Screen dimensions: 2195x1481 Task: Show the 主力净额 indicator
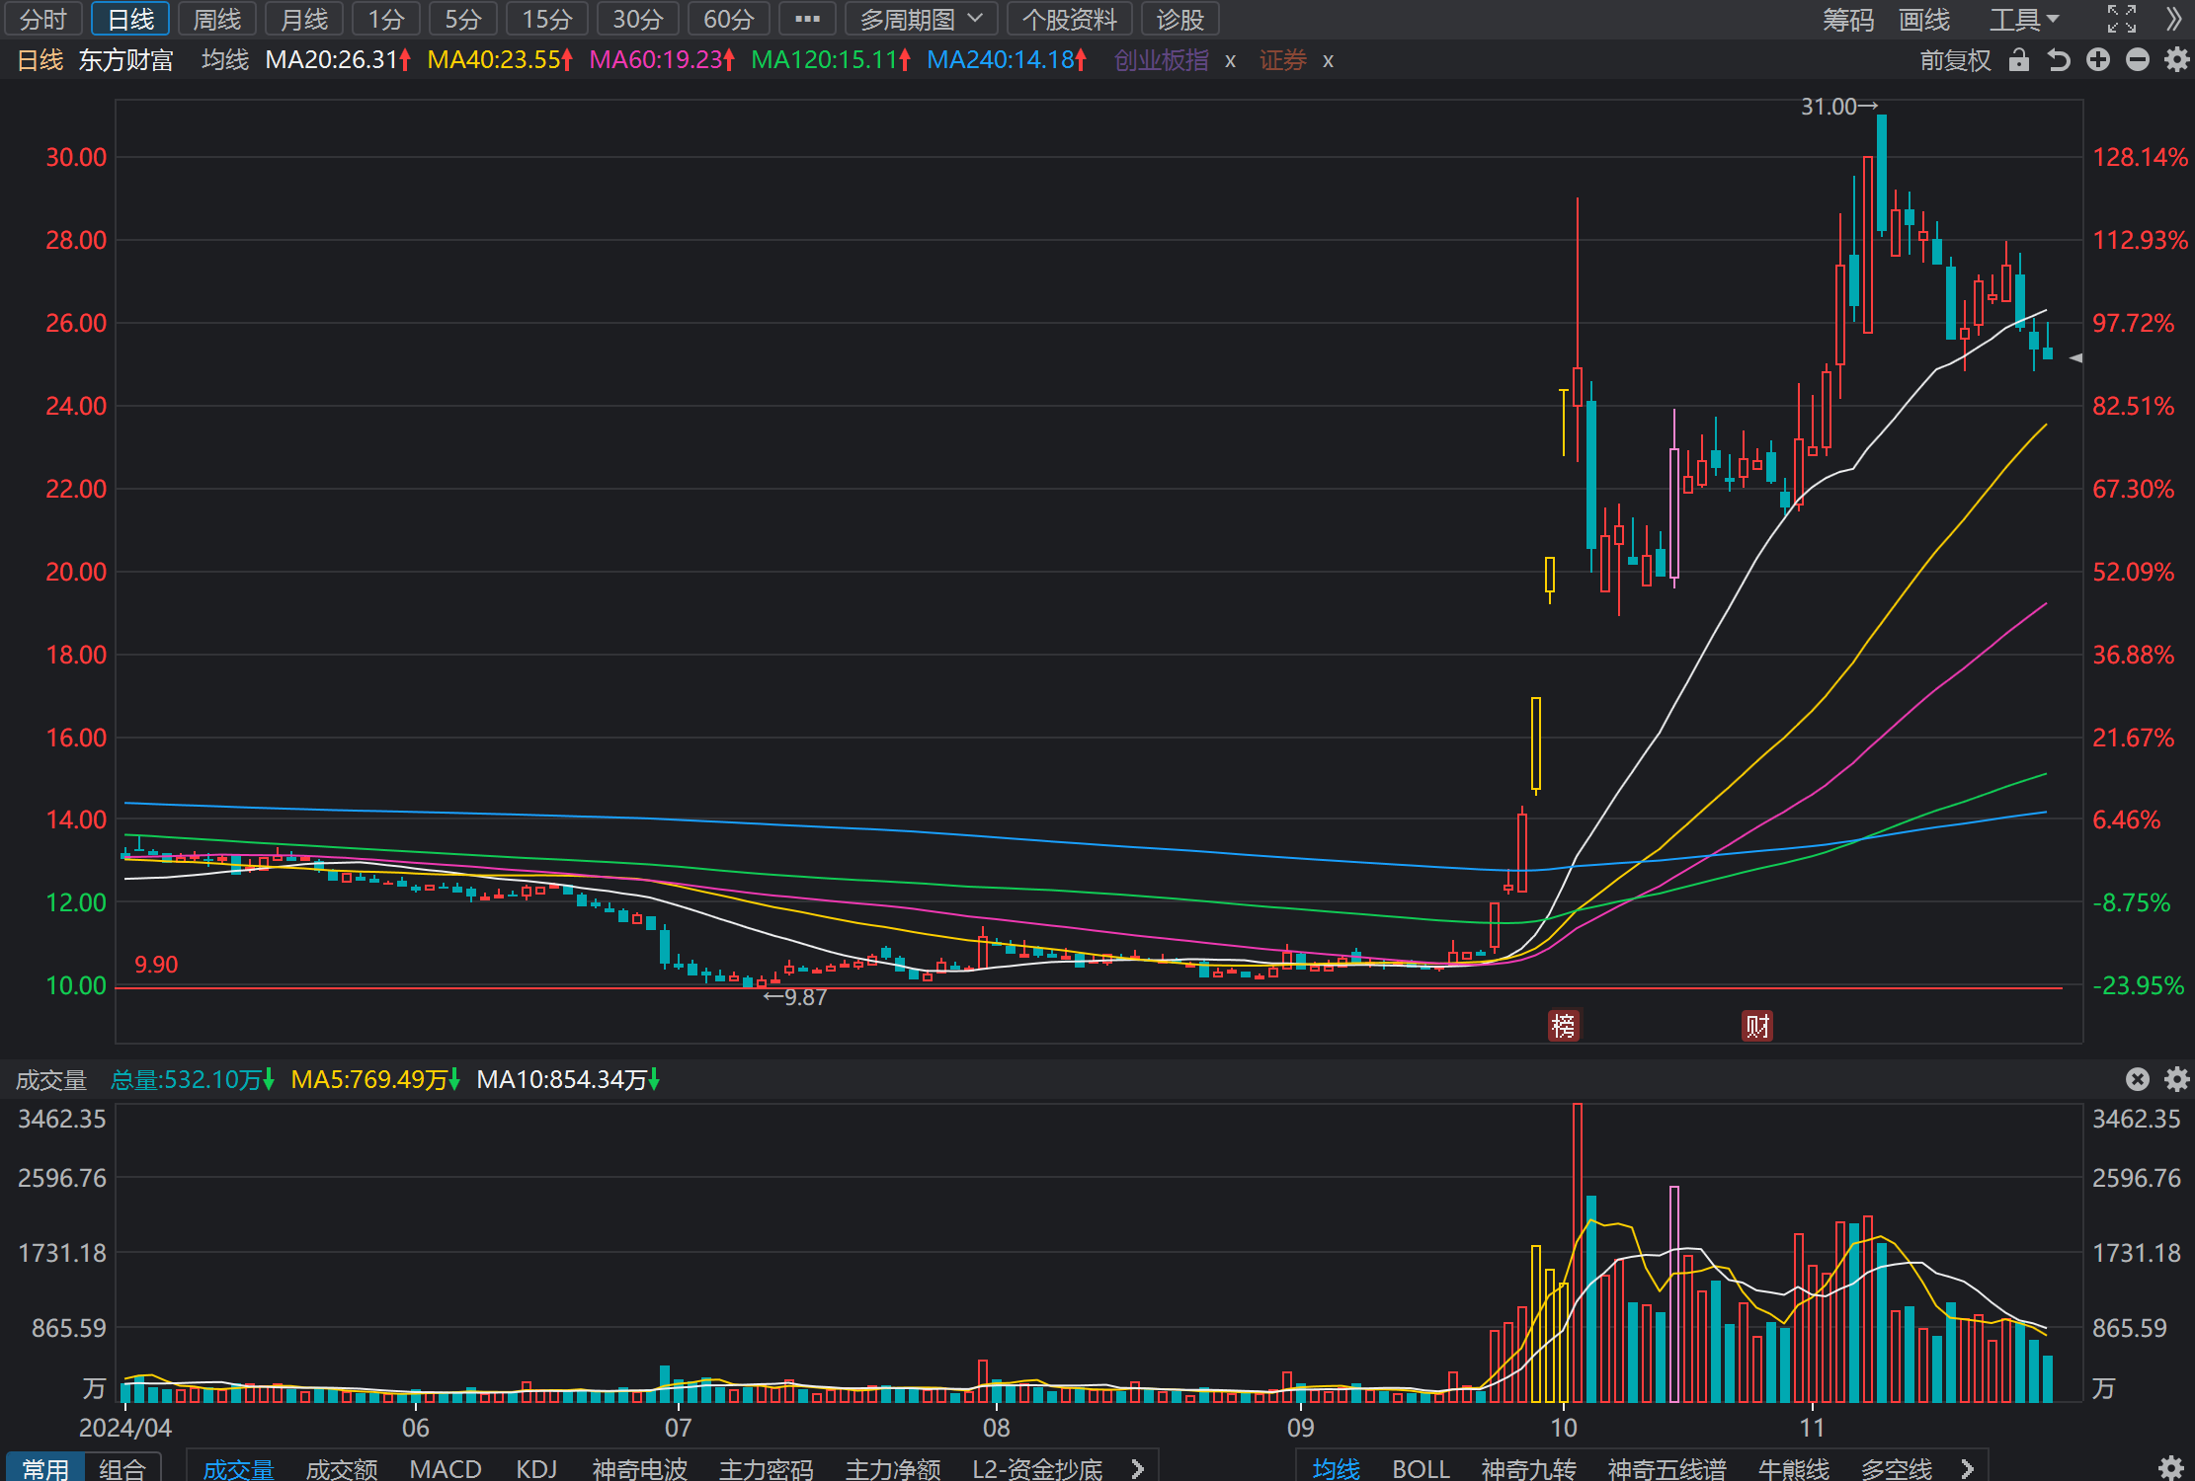pyautogui.click(x=893, y=1469)
